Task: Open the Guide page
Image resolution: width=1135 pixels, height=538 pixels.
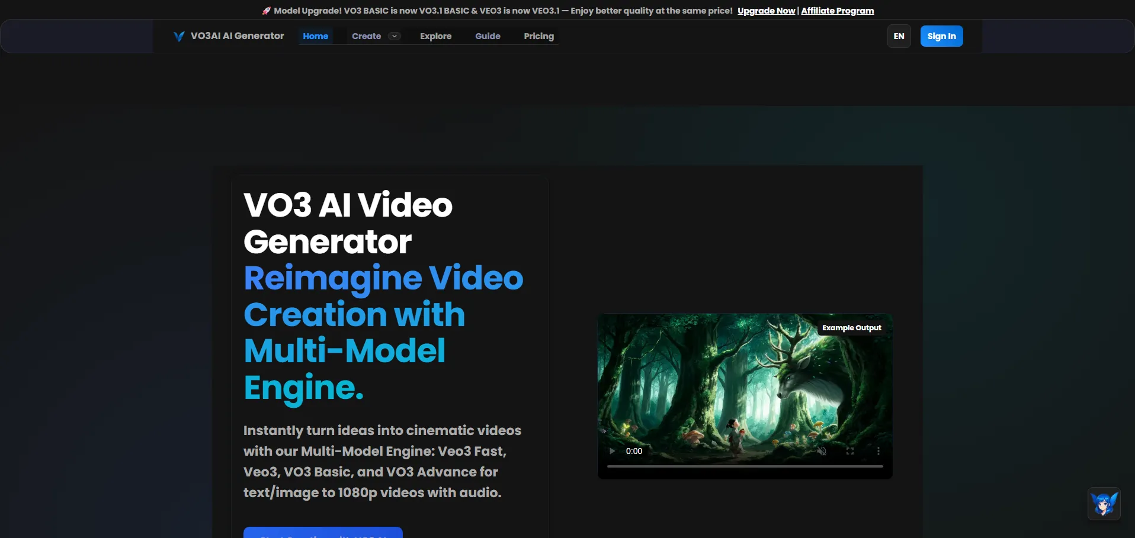Action: (x=488, y=36)
